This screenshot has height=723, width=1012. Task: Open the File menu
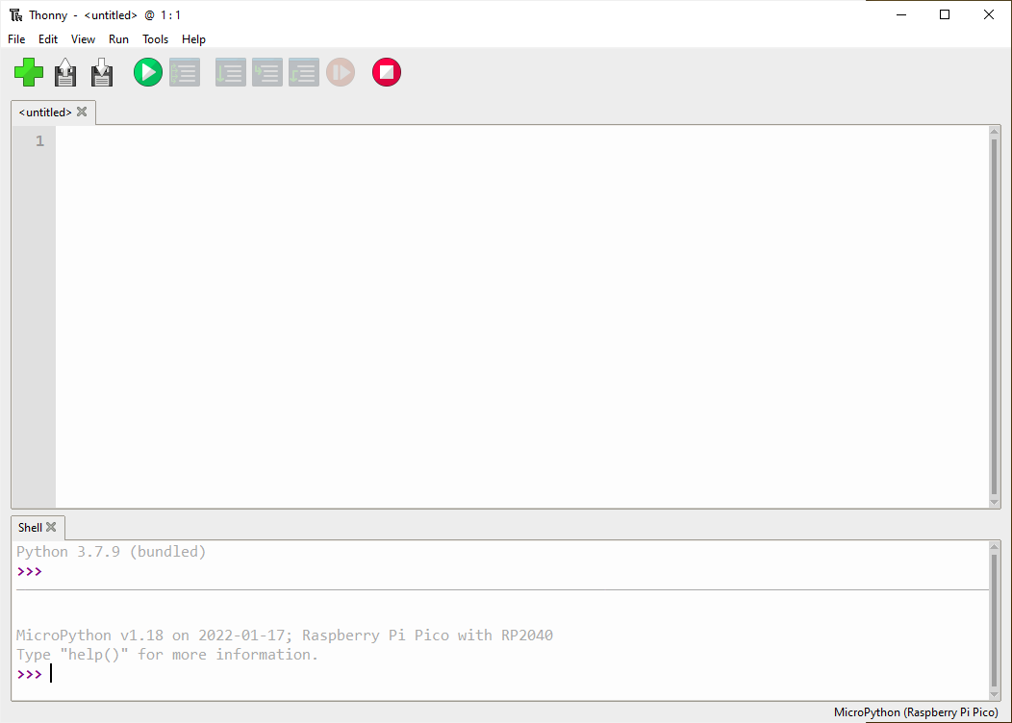pos(16,39)
